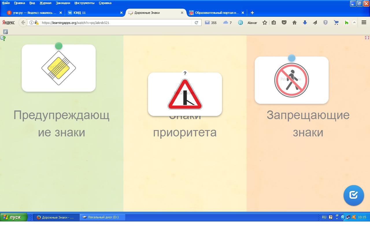The image size is (370, 250).
Task: Click the blue globe icon beside Alawar
Action: coord(240,22)
